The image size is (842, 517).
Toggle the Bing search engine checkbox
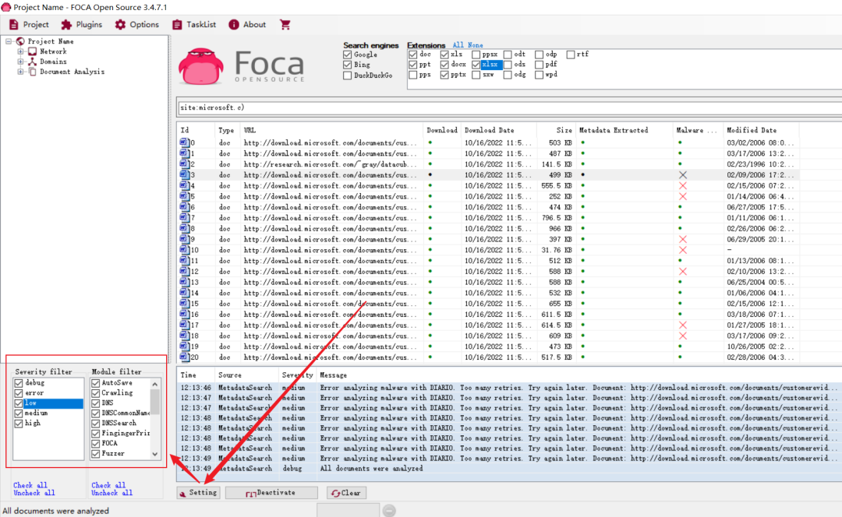(x=348, y=65)
